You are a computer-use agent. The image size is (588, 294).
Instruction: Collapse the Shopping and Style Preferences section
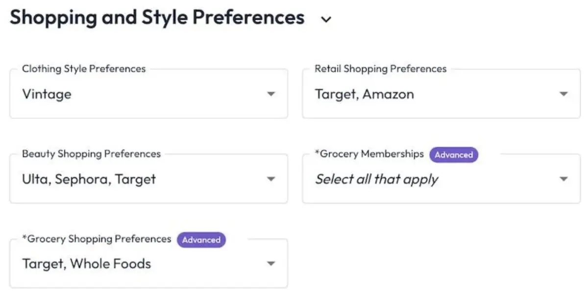(x=326, y=19)
